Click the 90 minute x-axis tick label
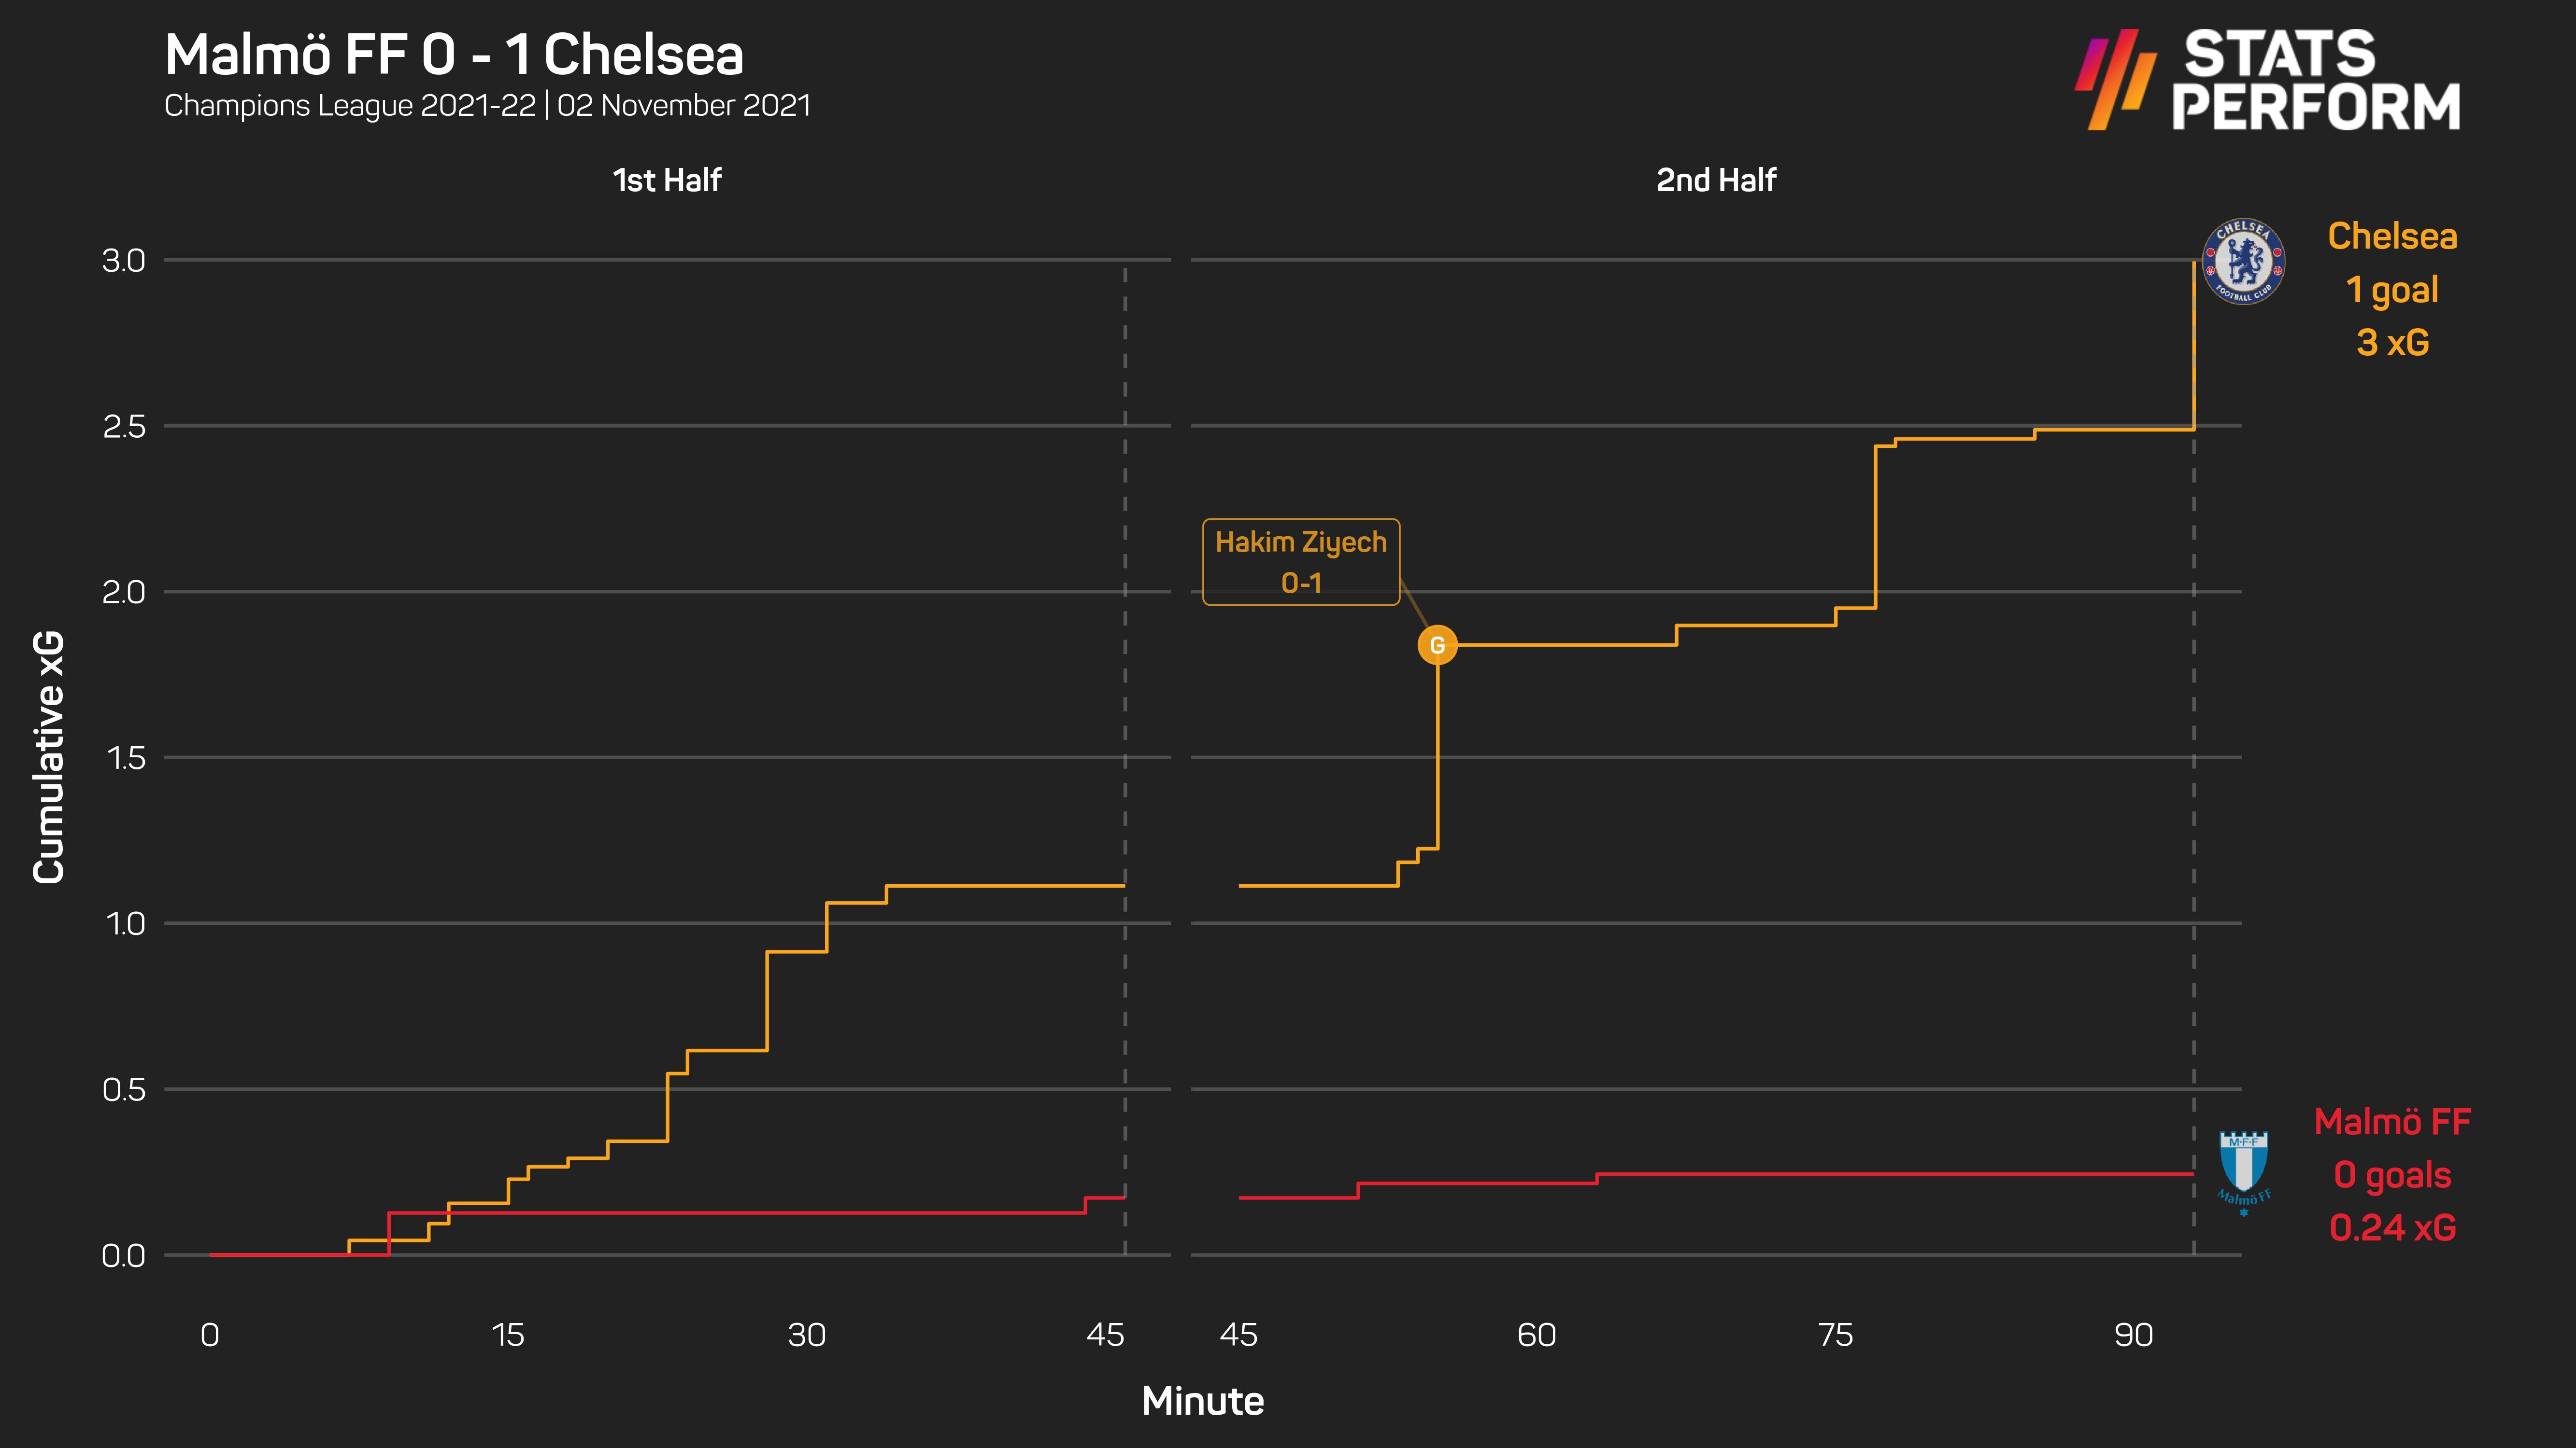Image resolution: width=2576 pixels, height=1448 pixels. coord(2133,1335)
